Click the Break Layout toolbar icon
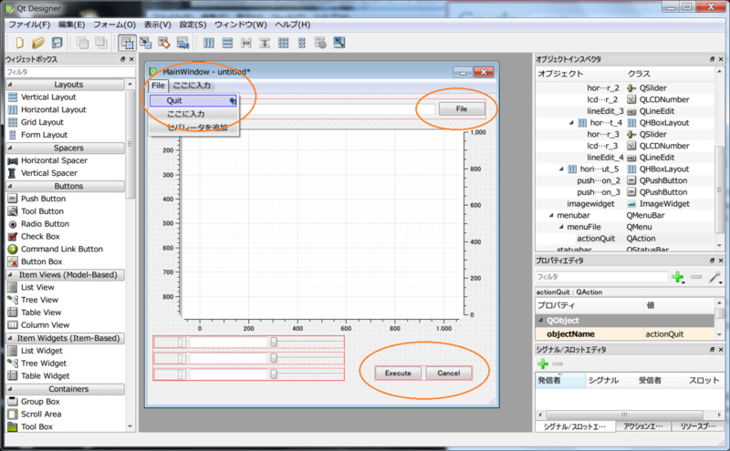 coord(320,43)
